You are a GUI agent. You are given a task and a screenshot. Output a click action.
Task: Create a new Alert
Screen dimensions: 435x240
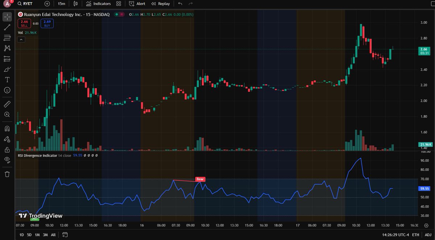pyautogui.click(x=137, y=4)
